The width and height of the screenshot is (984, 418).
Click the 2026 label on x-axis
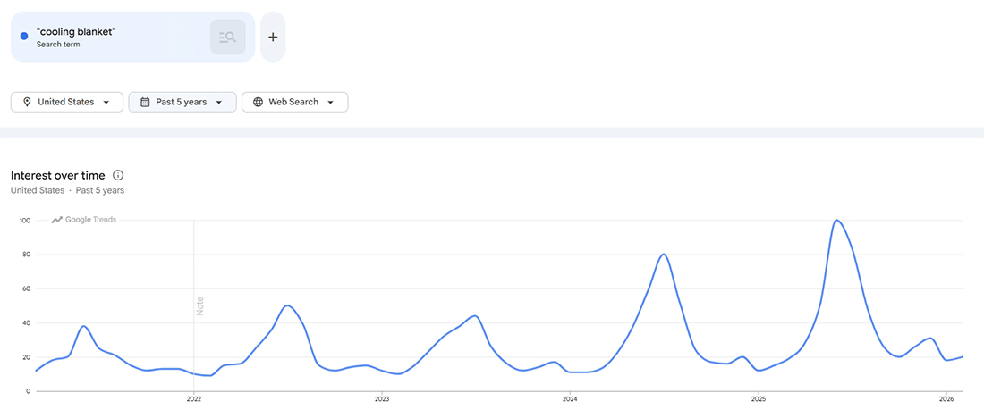[x=946, y=398]
